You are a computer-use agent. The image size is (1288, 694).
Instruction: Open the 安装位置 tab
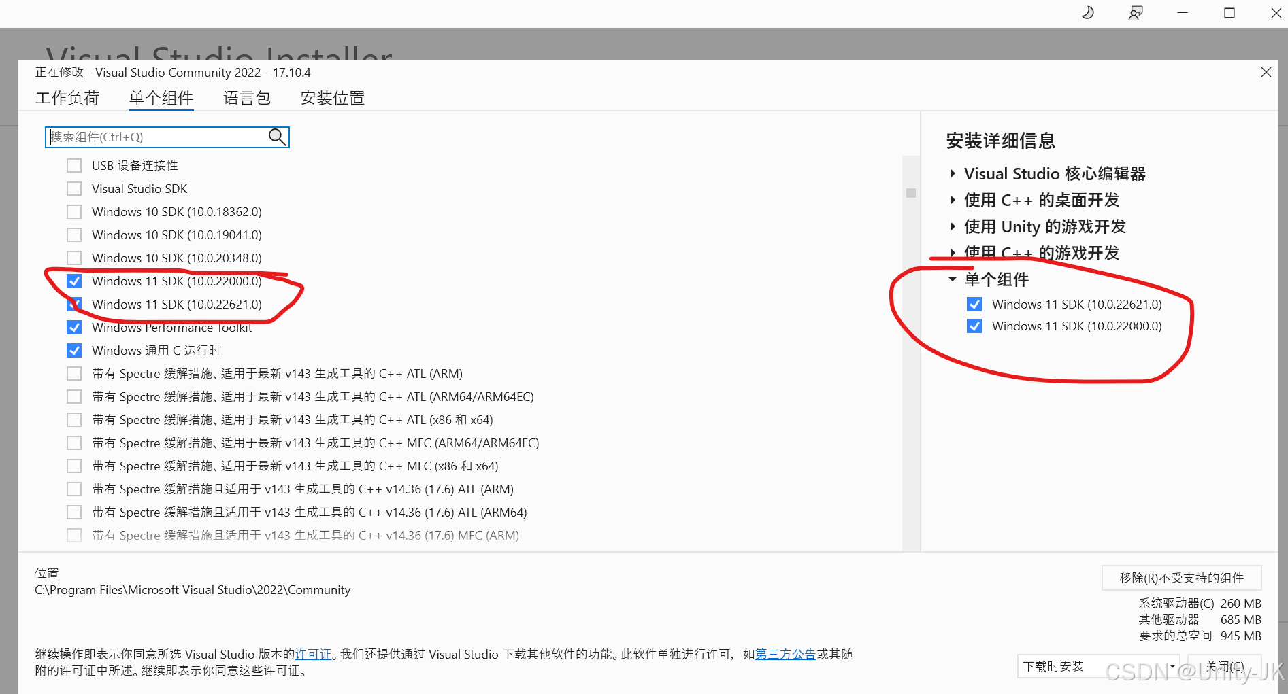point(333,98)
